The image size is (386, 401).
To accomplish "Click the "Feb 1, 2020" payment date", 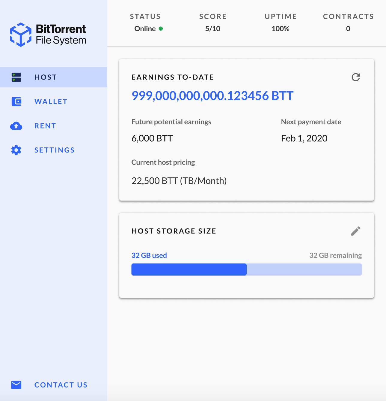I will pyautogui.click(x=304, y=138).
